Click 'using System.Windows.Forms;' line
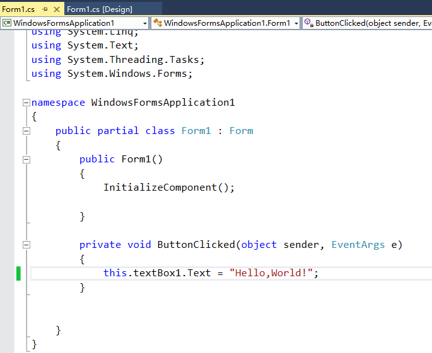The width and height of the screenshot is (432, 353). point(112,74)
